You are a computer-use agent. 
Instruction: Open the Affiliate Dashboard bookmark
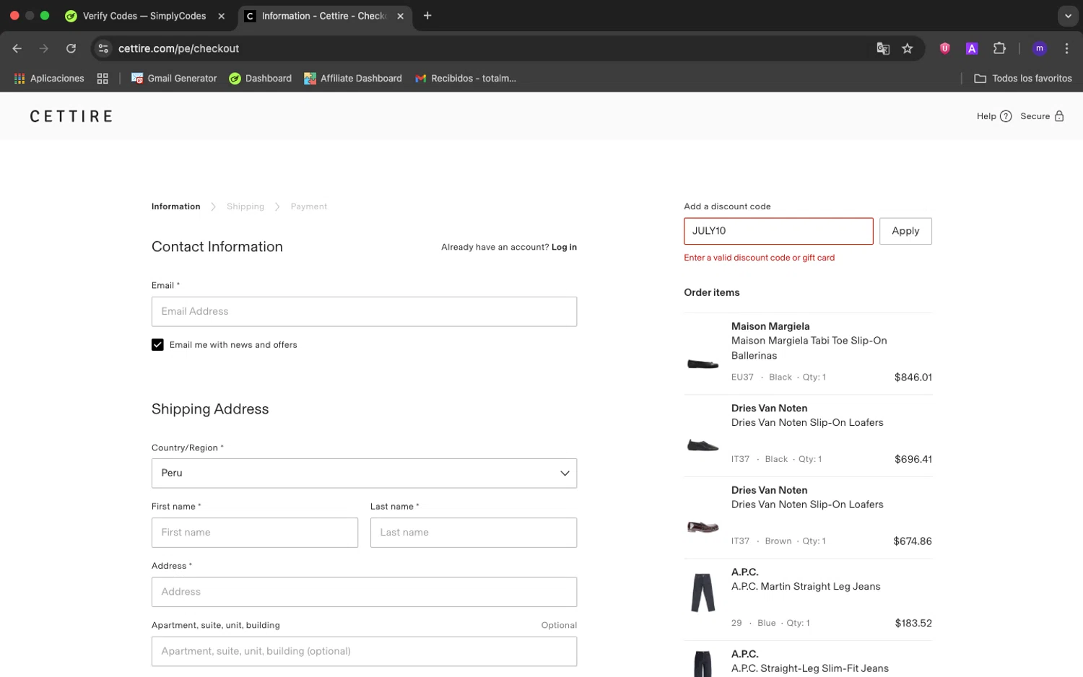(x=353, y=78)
